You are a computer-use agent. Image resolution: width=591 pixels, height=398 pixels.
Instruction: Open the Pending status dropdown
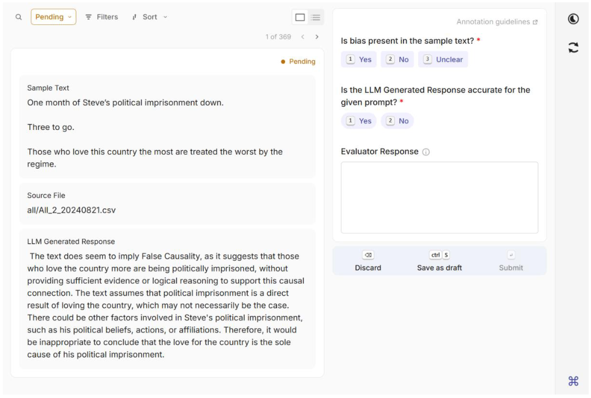pos(53,17)
